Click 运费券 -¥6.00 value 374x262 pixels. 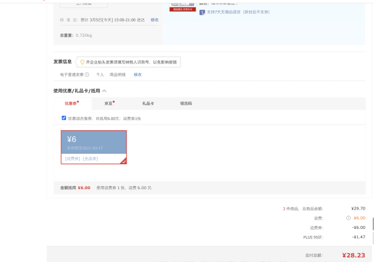click(x=359, y=228)
